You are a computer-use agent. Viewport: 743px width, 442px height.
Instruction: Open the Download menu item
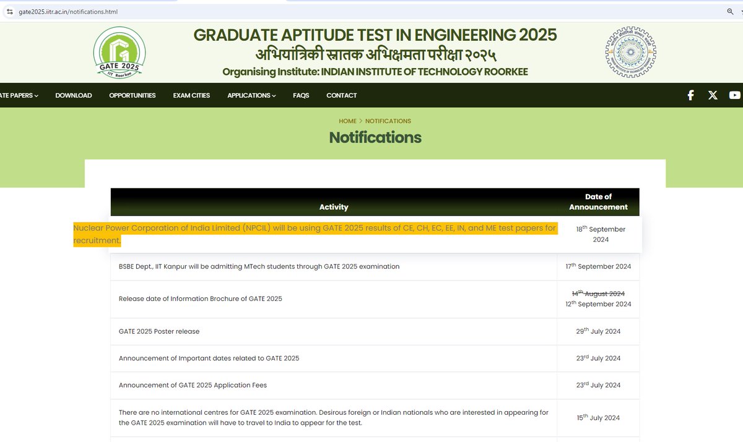[74, 95]
